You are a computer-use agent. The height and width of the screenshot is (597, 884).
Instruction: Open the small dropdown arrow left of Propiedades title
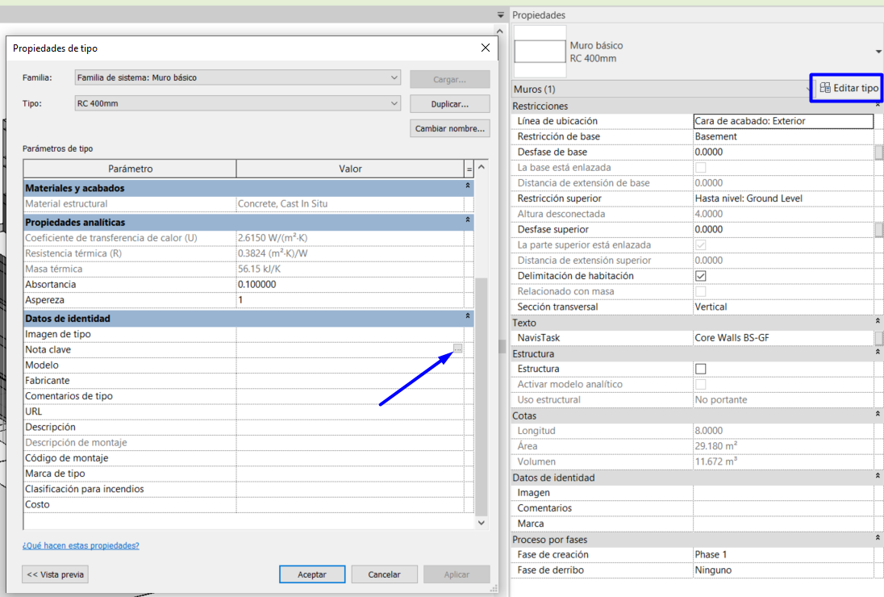pyautogui.click(x=501, y=15)
